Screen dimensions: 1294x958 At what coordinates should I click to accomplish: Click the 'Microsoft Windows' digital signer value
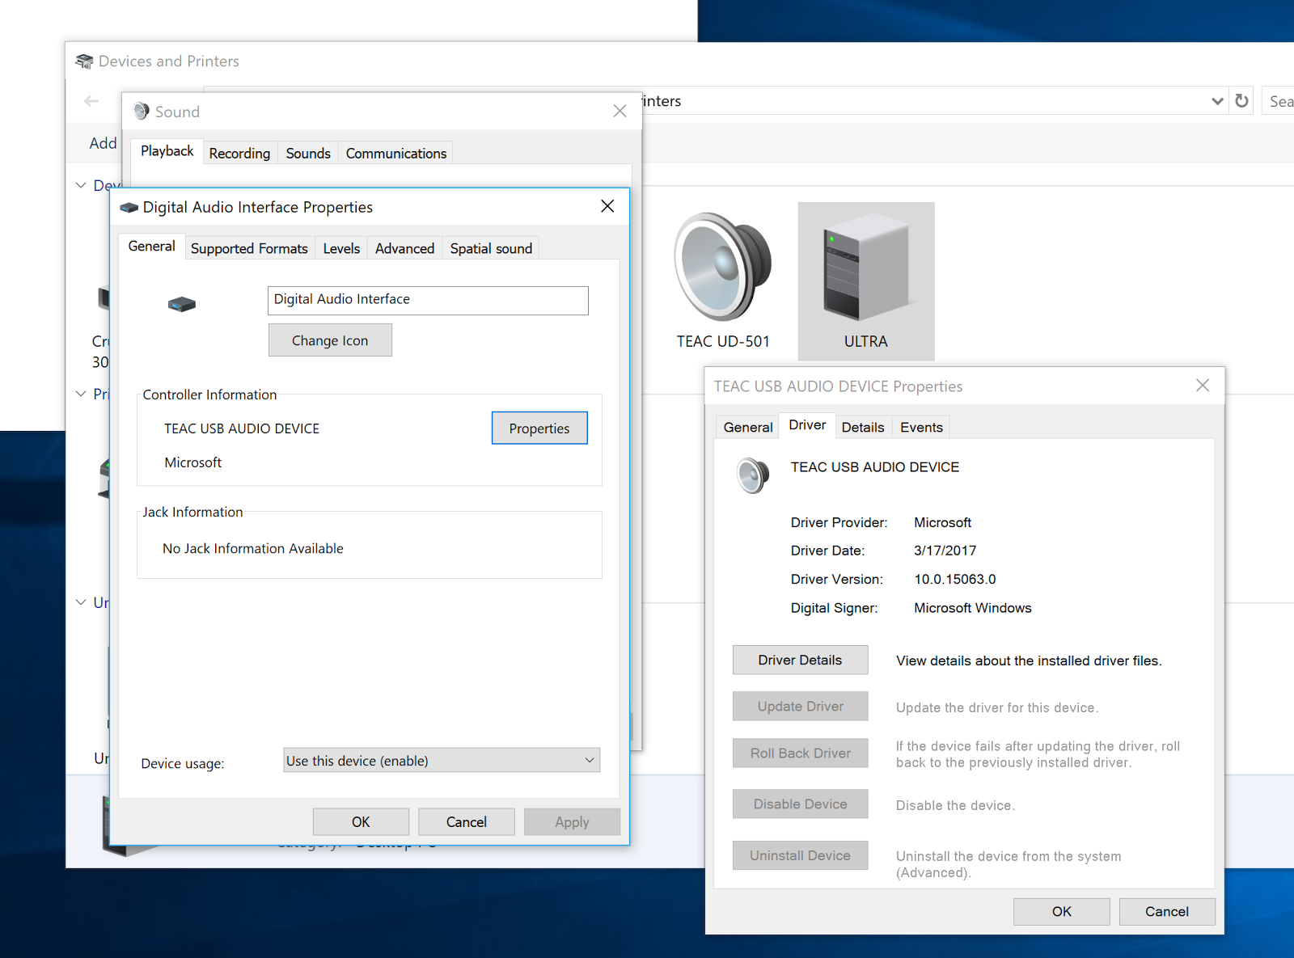tap(973, 608)
